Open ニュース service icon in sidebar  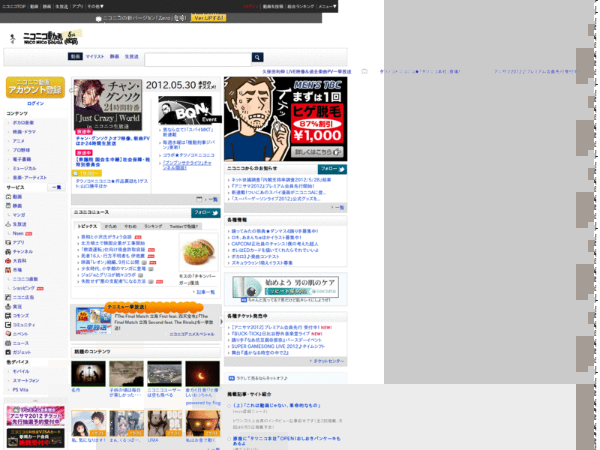8,343
